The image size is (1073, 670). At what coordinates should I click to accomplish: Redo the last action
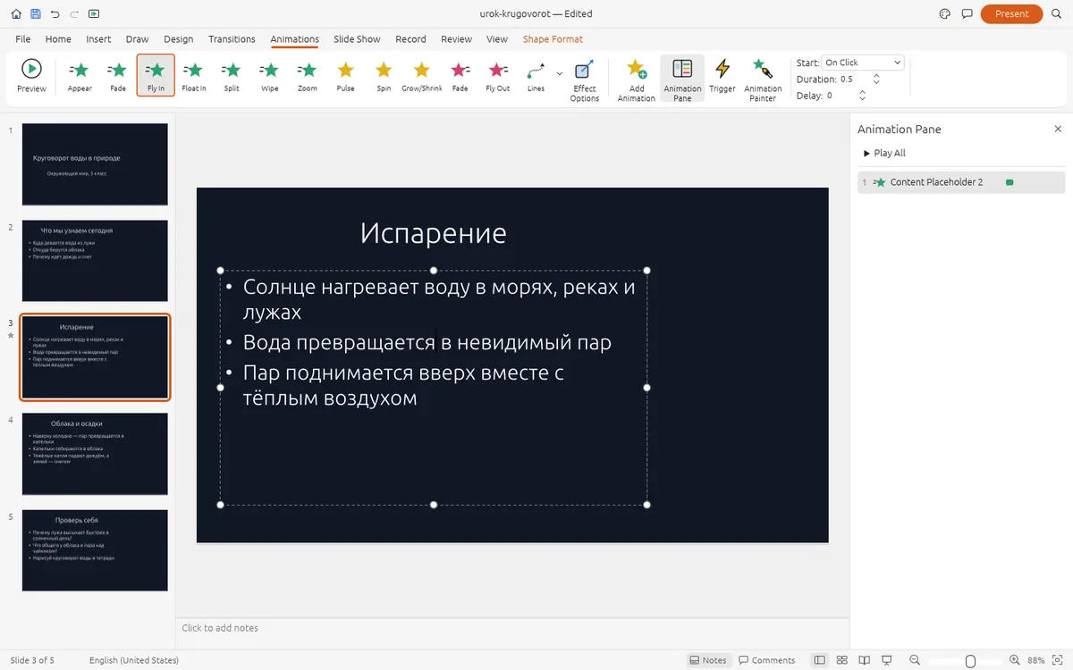(74, 13)
